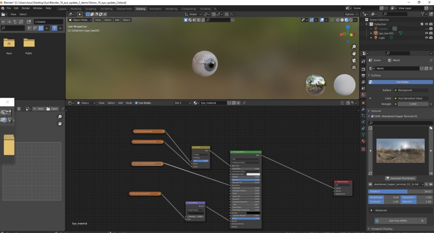This screenshot has width=434, height=233.
Task: Click the viewport zoom magnifier gizmo
Action: pyautogui.click(x=354, y=47)
